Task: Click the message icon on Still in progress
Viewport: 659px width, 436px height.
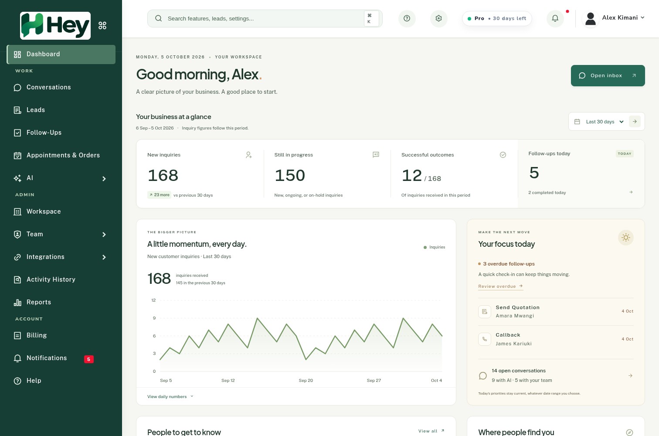Action: coord(376,155)
